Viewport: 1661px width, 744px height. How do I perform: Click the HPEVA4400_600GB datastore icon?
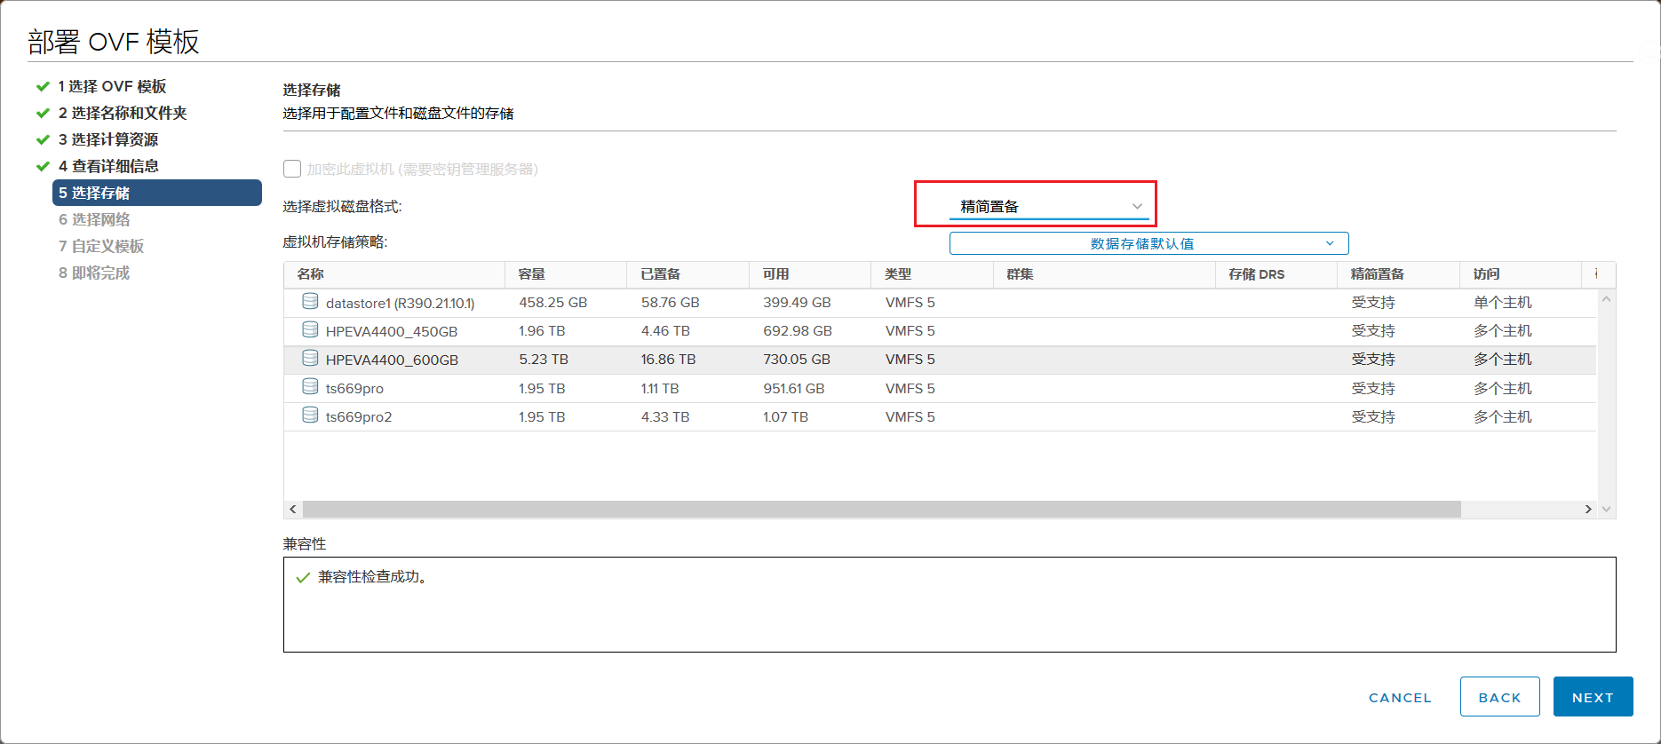(310, 359)
